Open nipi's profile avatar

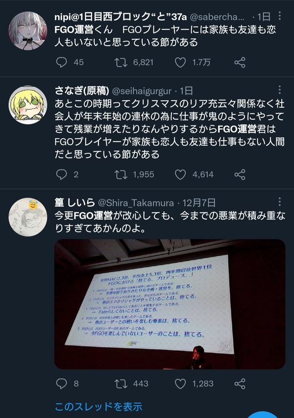click(x=28, y=30)
